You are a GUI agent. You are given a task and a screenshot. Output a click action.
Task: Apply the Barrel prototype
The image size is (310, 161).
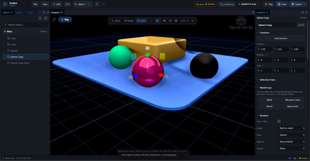[269, 106]
